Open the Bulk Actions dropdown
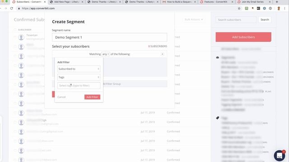This screenshot has height=162, width=289. pyautogui.click(x=194, y=19)
